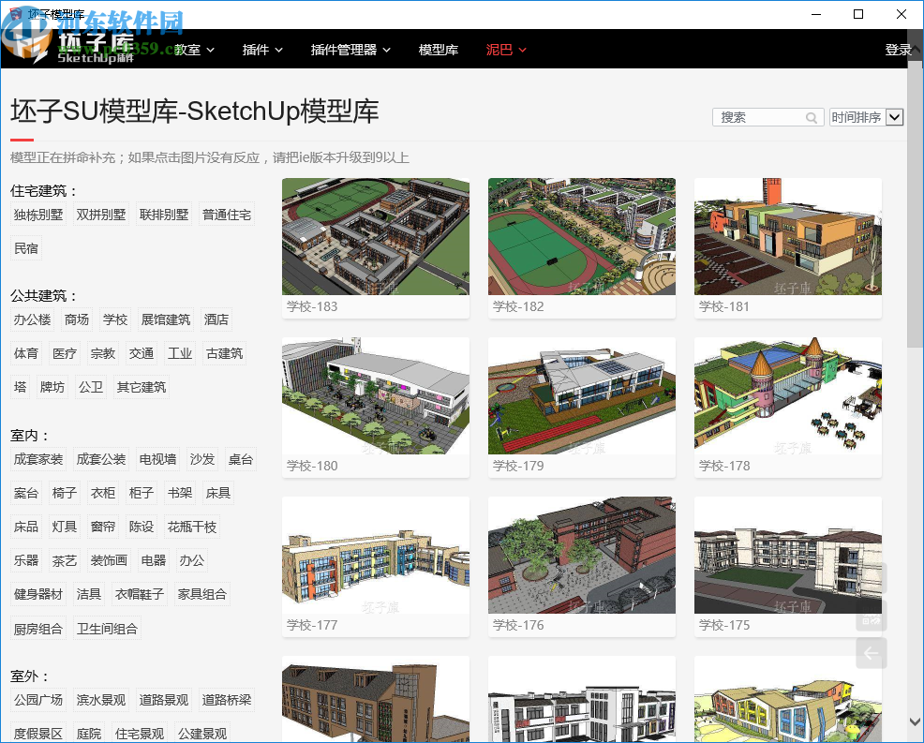Viewport: 924px width, 743px height.
Task: Open the 学校-183 model thumbnail
Action: point(376,236)
